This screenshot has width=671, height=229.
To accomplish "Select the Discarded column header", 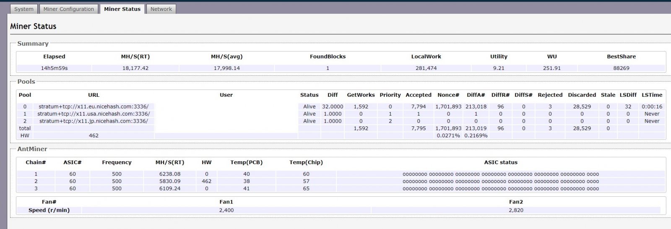I will click(582, 95).
